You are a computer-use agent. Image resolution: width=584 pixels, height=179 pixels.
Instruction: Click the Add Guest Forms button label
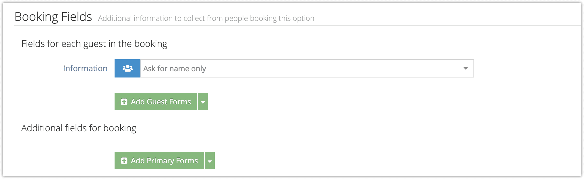tap(161, 102)
